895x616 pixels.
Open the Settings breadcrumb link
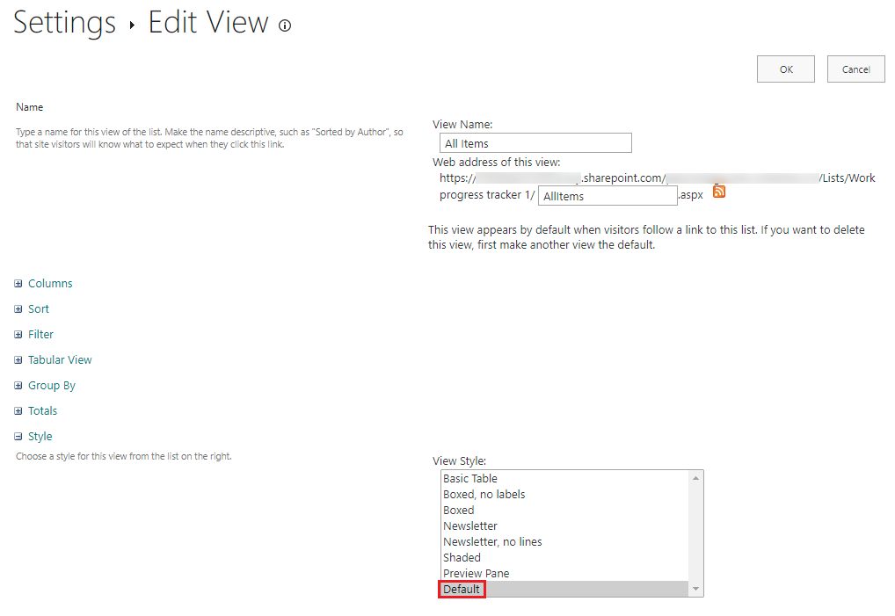(64, 24)
